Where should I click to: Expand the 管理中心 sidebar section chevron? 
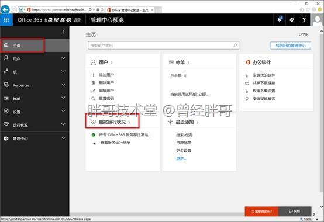coord(63,138)
